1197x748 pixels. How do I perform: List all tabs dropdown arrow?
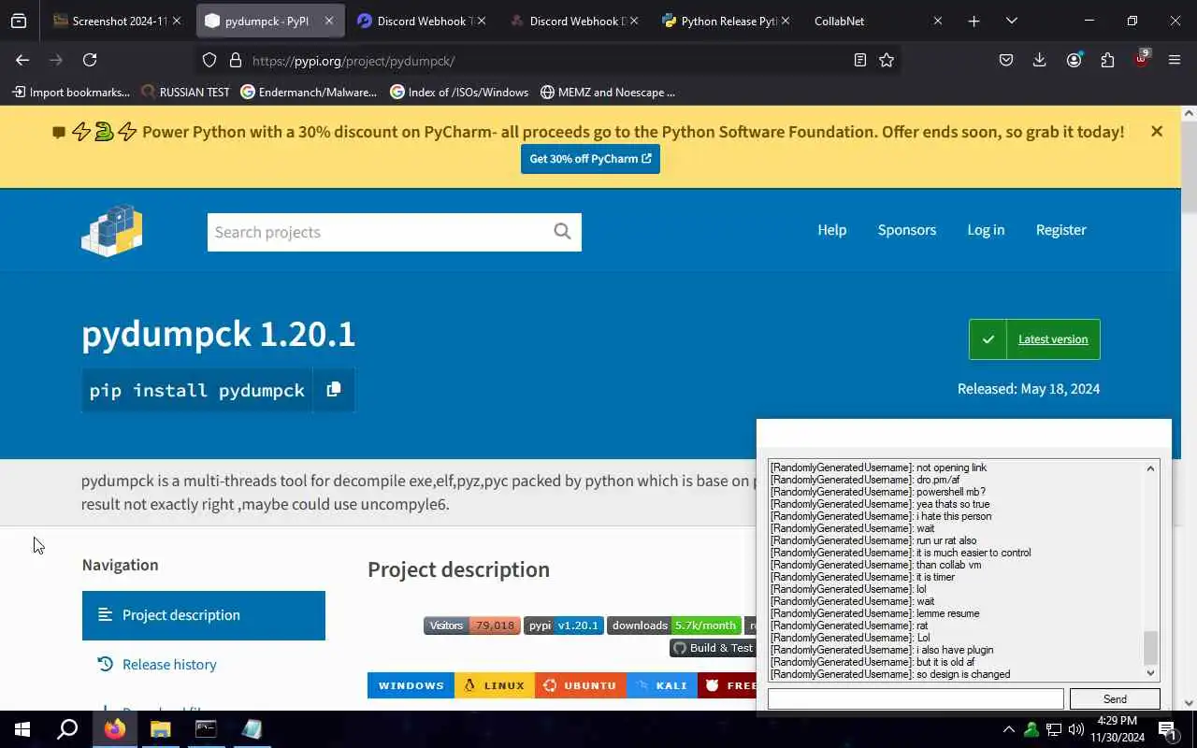1011,21
